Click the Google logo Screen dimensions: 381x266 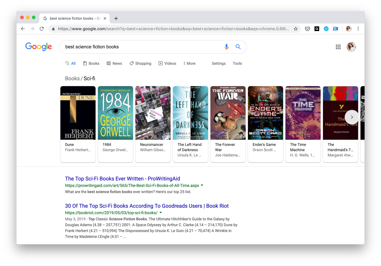click(38, 47)
